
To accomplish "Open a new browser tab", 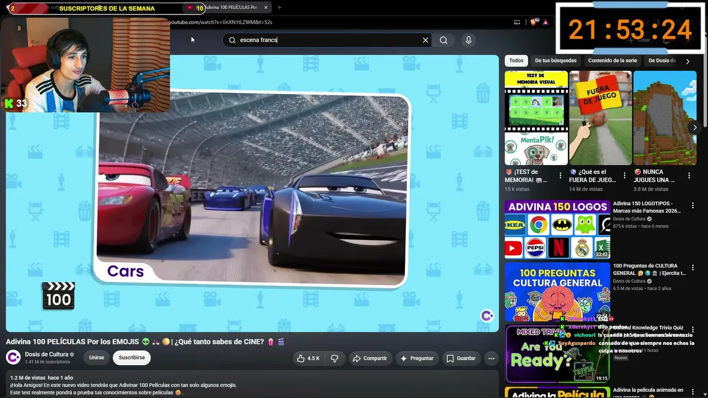I will 279,7.
